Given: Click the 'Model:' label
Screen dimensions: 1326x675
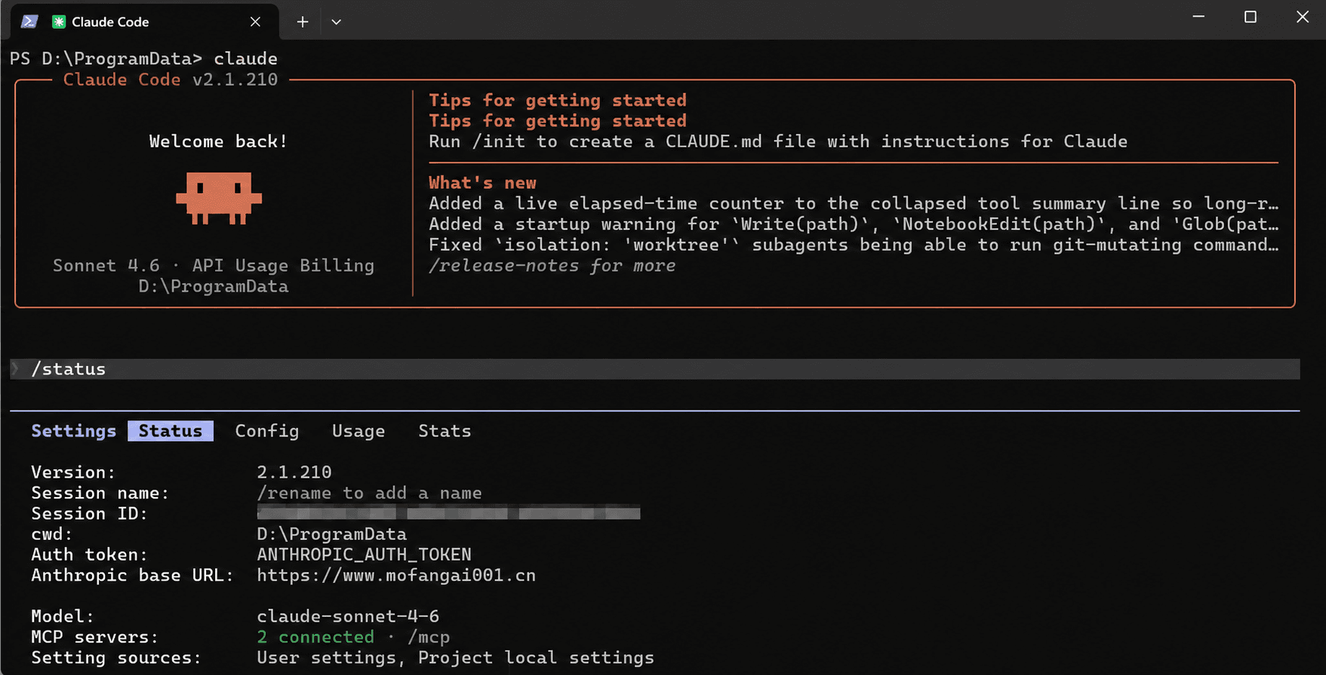Looking at the screenshot, I should 63,616.
